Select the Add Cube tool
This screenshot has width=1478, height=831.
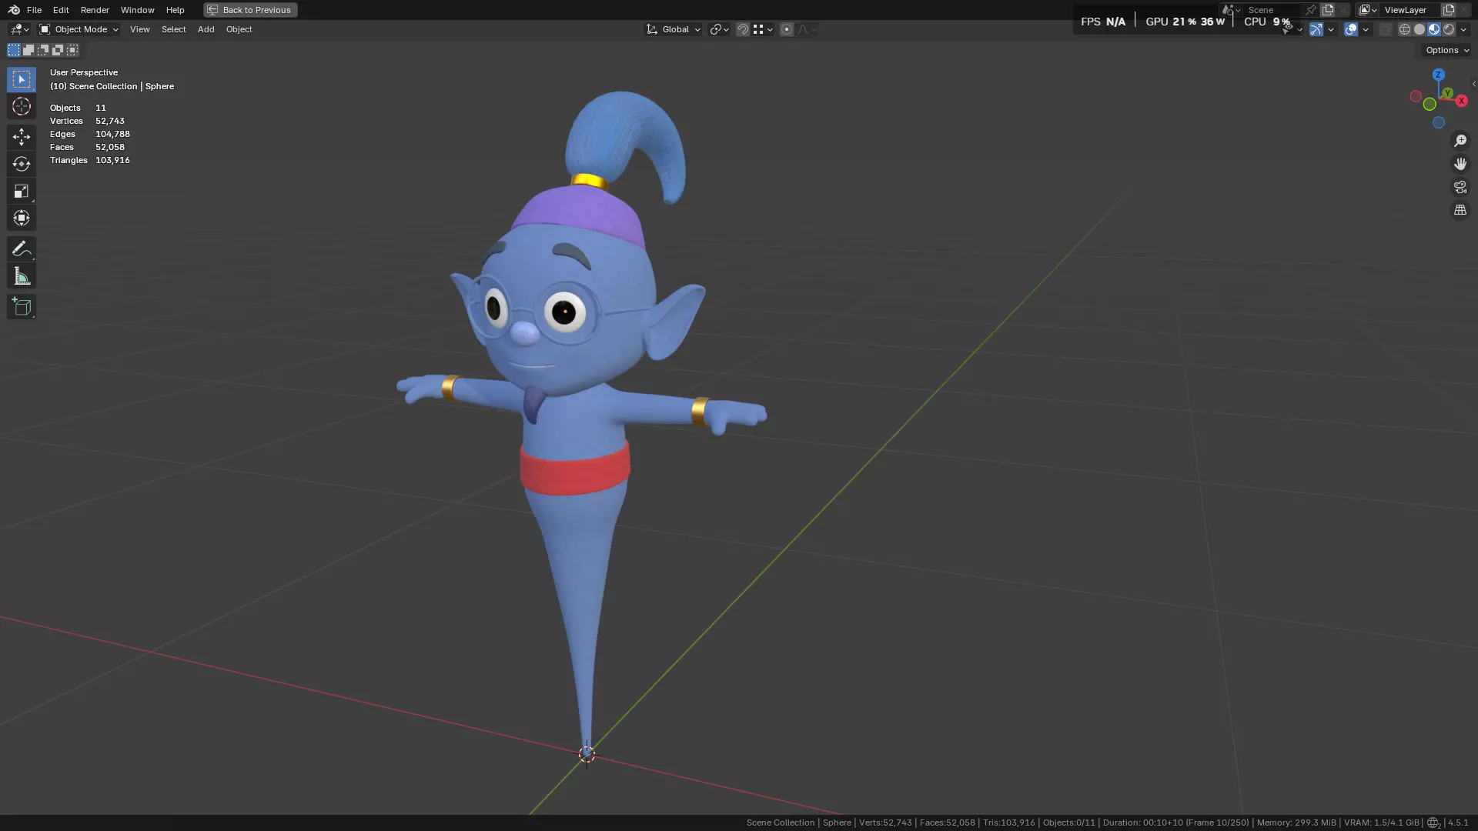[x=22, y=306]
